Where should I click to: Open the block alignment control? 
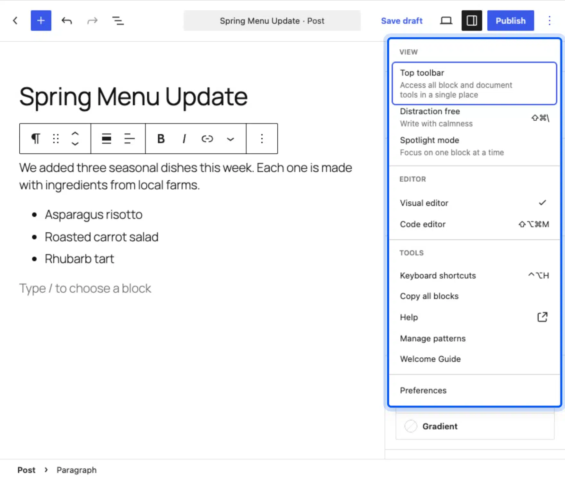click(x=107, y=139)
